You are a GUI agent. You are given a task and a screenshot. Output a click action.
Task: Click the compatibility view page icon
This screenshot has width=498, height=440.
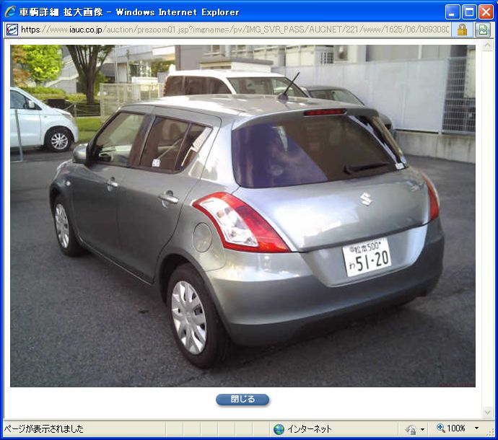[x=483, y=30]
